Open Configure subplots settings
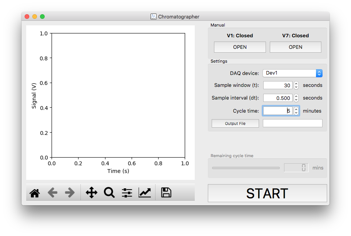The height and width of the screenshot is (236, 351). pos(127,193)
